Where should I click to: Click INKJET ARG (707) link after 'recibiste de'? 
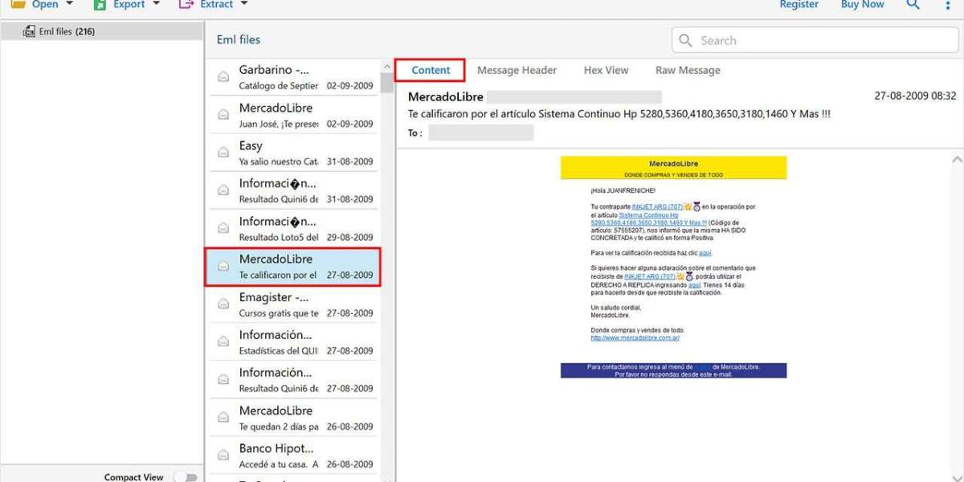(x=650, y=276)
